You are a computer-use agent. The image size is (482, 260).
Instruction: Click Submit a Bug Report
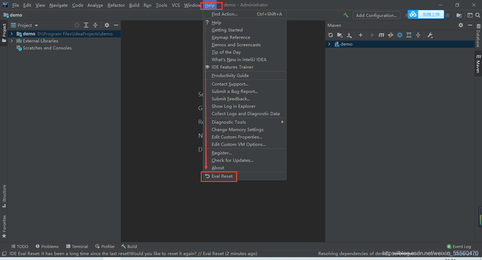click(x=245, y=91)
